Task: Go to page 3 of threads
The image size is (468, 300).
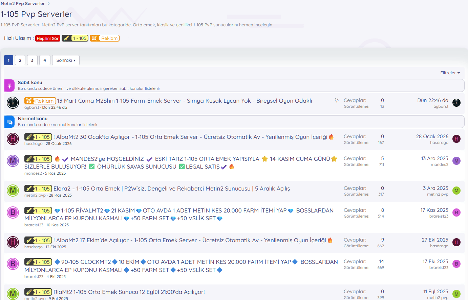Action: pos(32,60)
